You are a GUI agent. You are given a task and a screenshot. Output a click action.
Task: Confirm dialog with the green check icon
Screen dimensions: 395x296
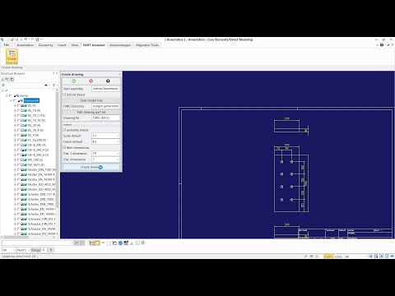[x=74, y=81]
